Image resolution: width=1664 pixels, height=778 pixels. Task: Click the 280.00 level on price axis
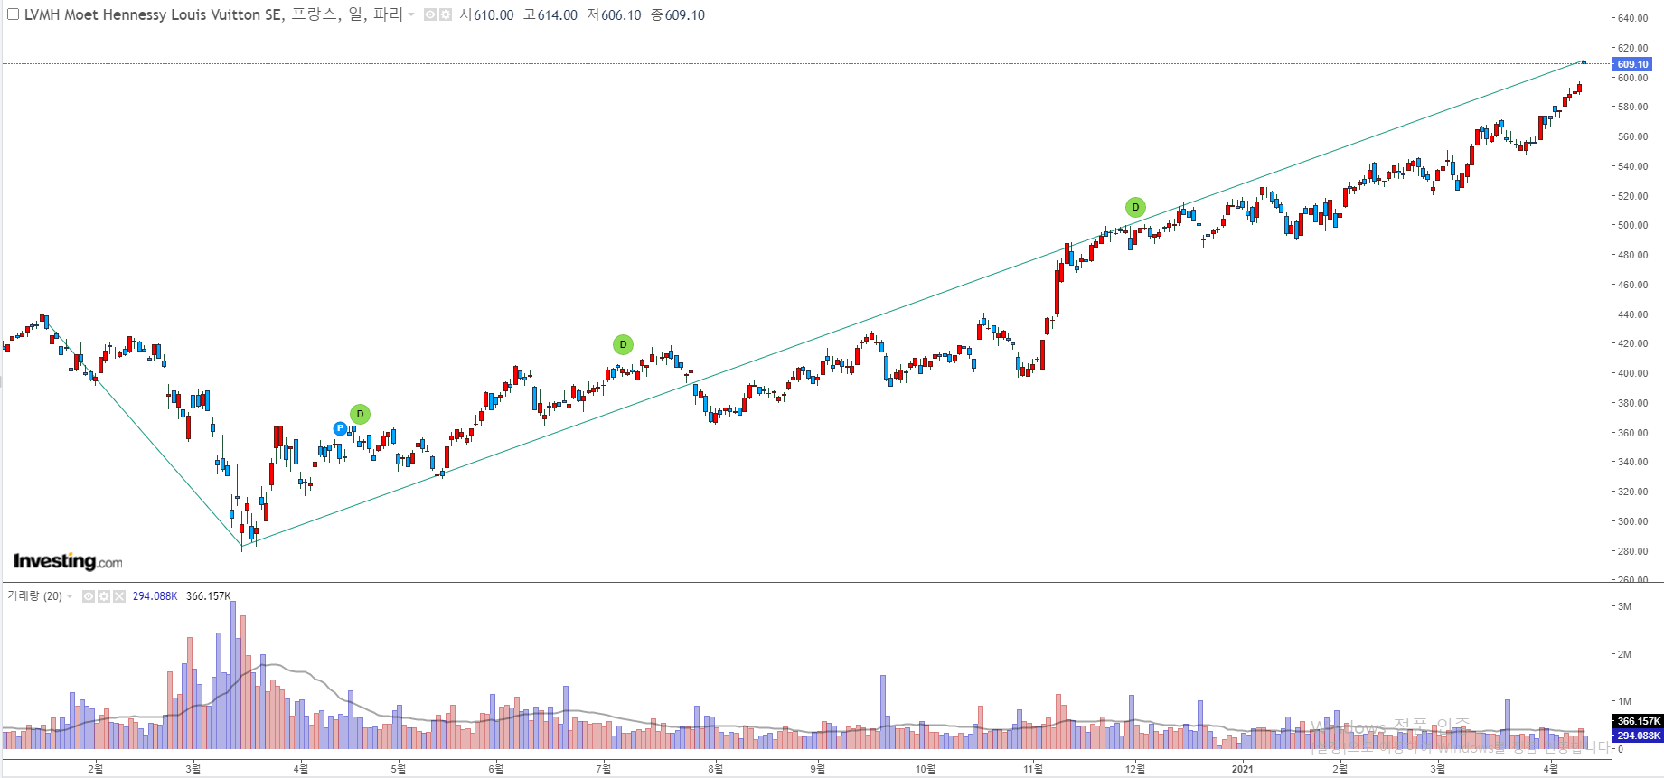click(1632, 551)
